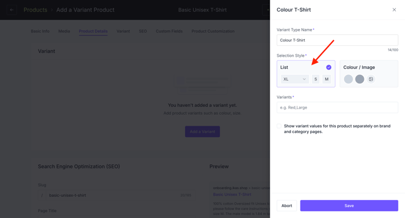Select the image icon in Colour / Image

[x=371, y=79]
